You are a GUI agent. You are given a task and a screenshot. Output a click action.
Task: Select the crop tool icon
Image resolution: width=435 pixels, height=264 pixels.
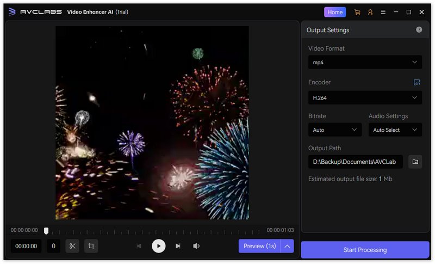point(91,246)
